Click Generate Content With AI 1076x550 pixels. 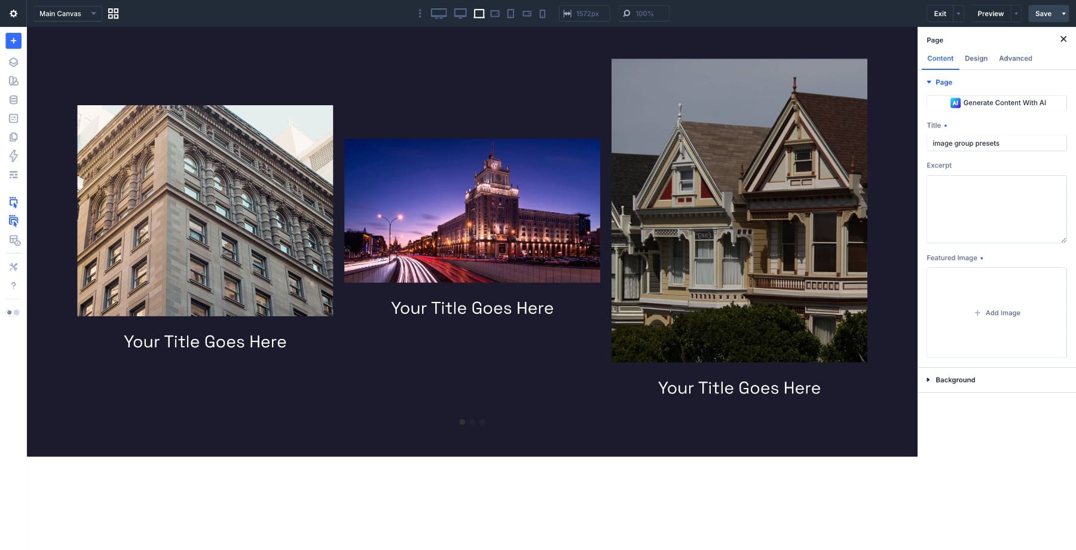(996, 103)
